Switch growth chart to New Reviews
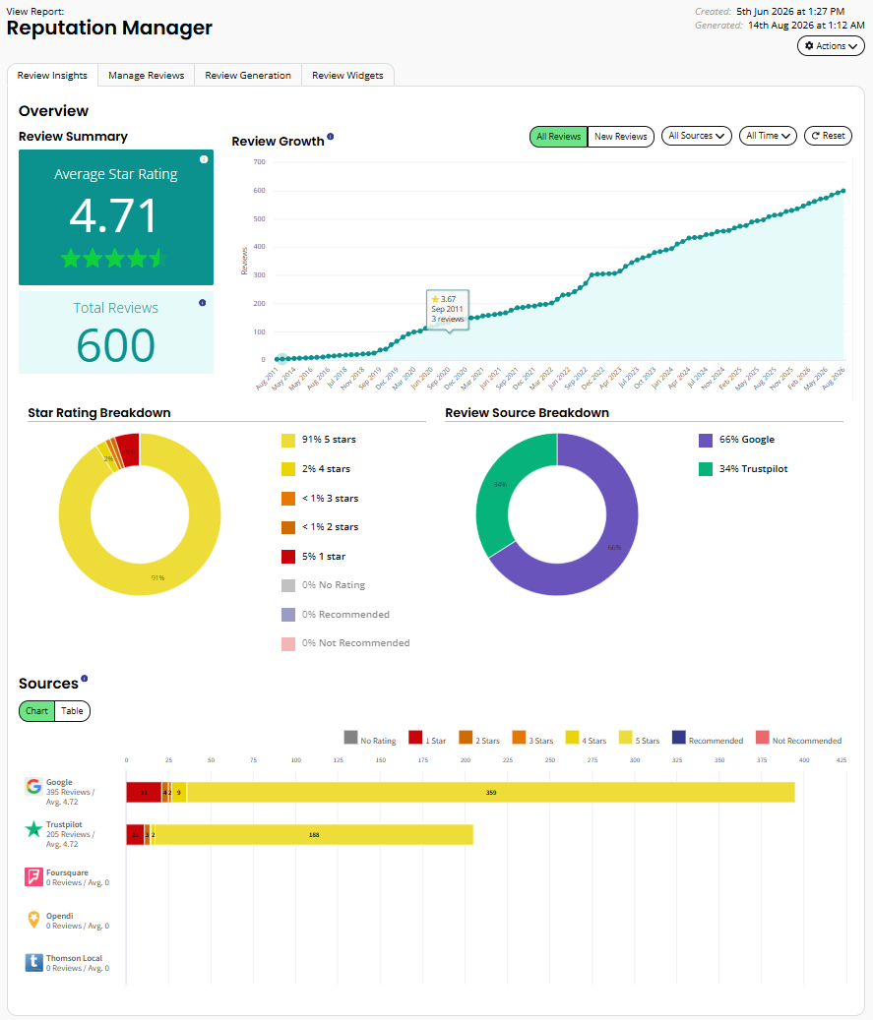The image size is (873, 1020). click(620, 137)
